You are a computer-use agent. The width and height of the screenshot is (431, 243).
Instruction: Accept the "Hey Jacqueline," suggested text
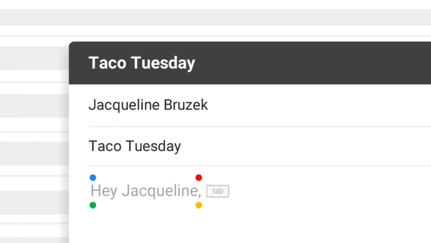coord(217,191)
